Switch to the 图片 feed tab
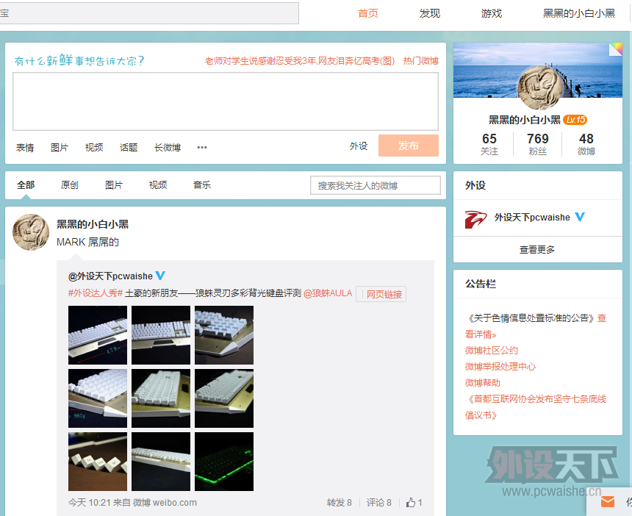The image size is (632, 516). coord(114,185)
